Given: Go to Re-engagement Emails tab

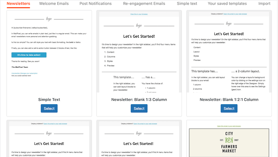Looking at the screenshot, I should [x=144, y=4].
